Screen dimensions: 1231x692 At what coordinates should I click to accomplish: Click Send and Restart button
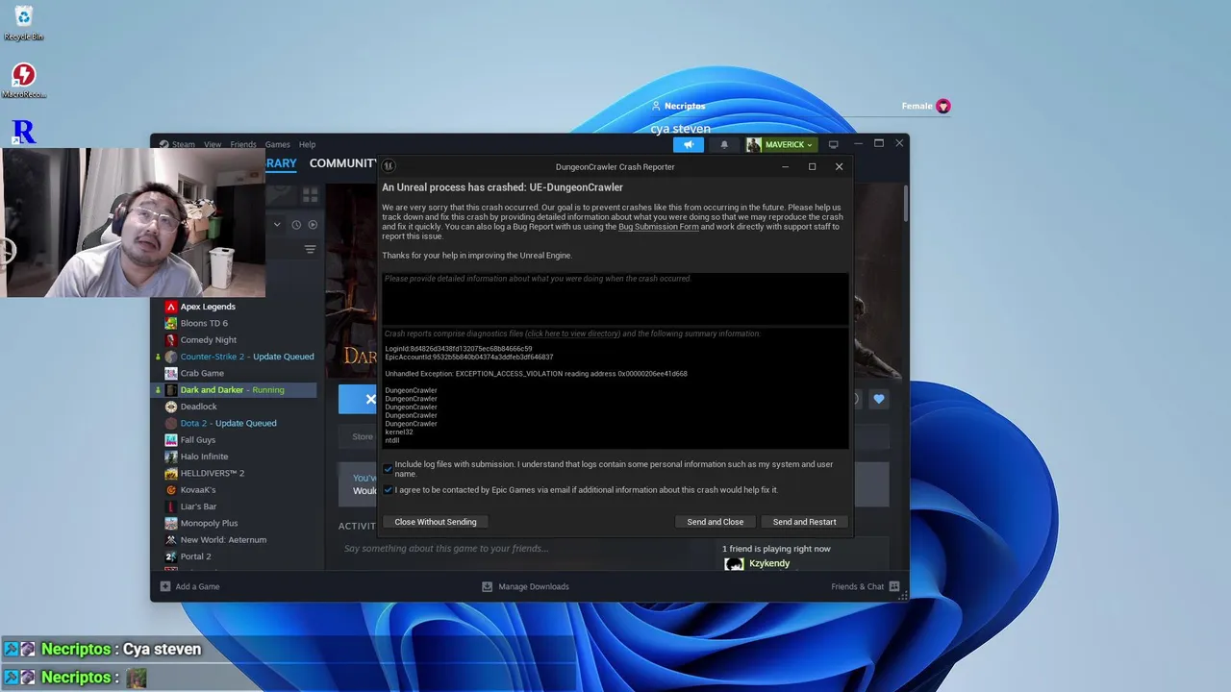[804, 522]
